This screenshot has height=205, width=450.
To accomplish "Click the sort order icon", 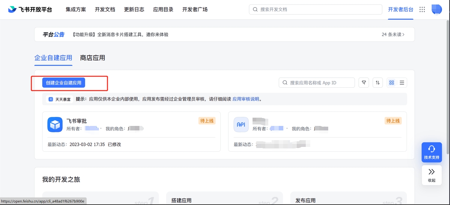I will [378, 82].
